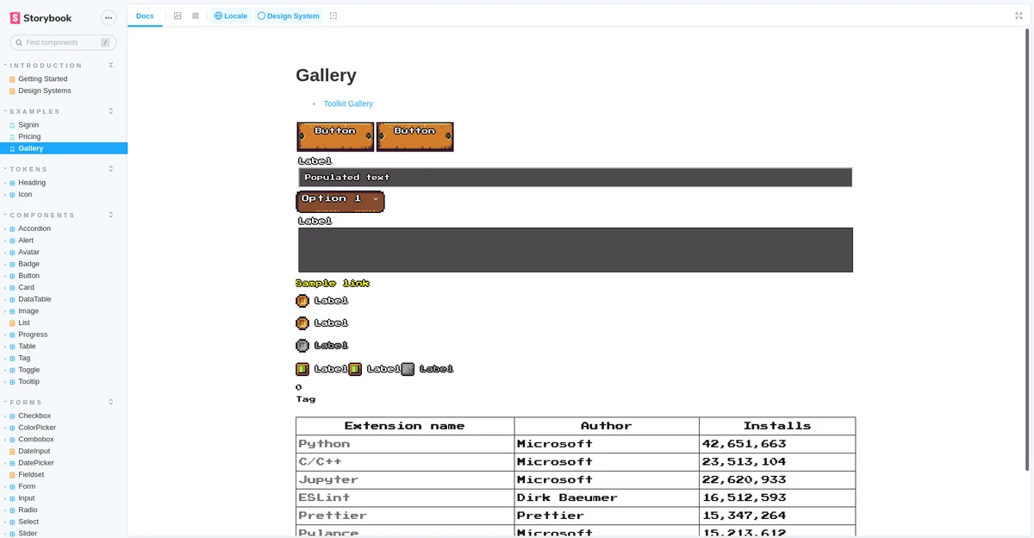1034x538 pixels.
Task: Expand the Accordion component
Action: tap(34, 228)
